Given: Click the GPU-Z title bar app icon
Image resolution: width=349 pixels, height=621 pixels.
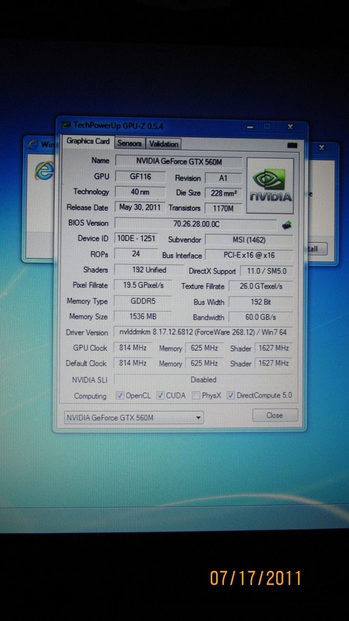Looking at the screenshot, I should pos(67,125).
